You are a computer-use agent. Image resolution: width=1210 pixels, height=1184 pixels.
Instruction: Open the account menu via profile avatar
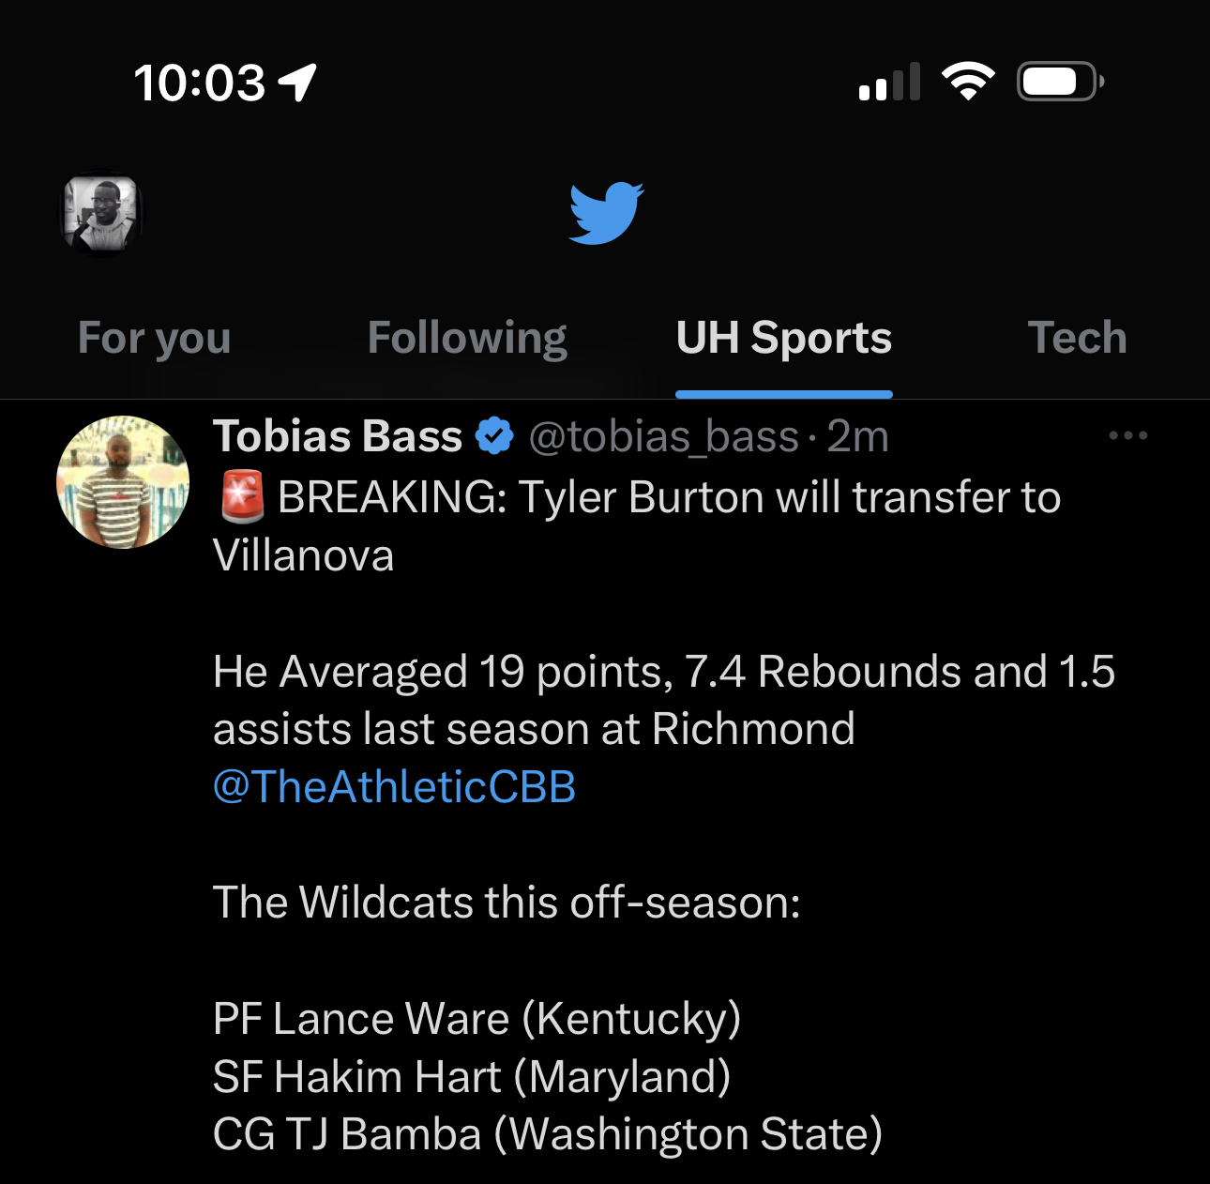[101, 214]
